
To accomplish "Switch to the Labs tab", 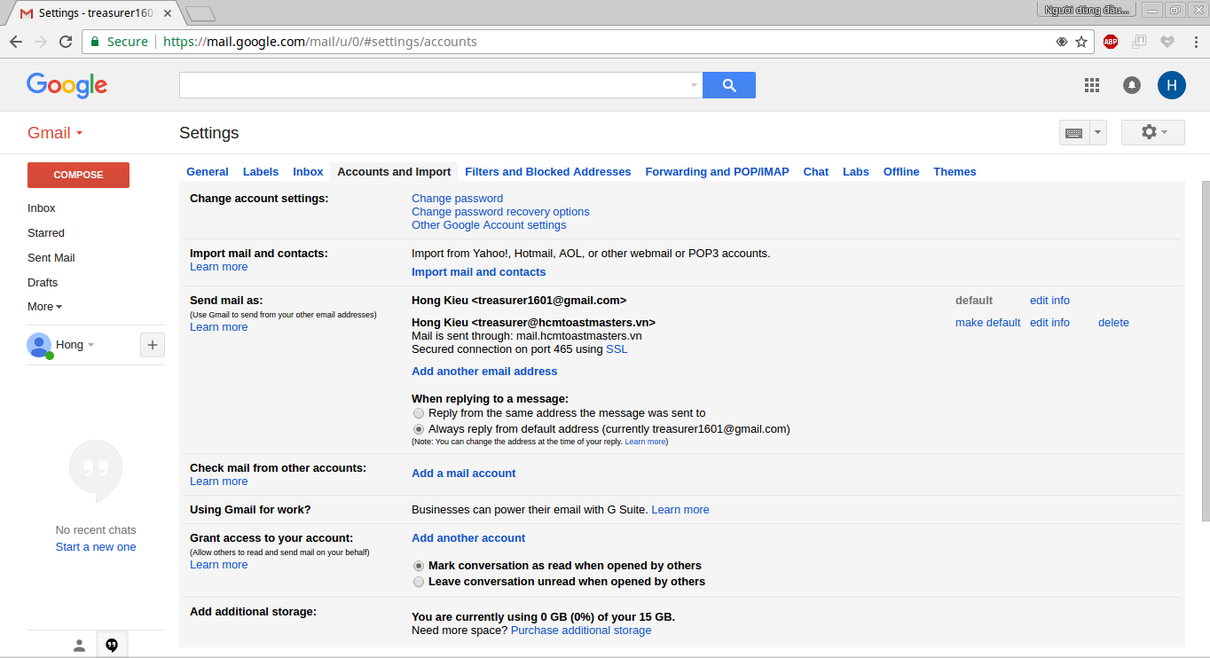I will pyautogui.click(x=856, y=172).
